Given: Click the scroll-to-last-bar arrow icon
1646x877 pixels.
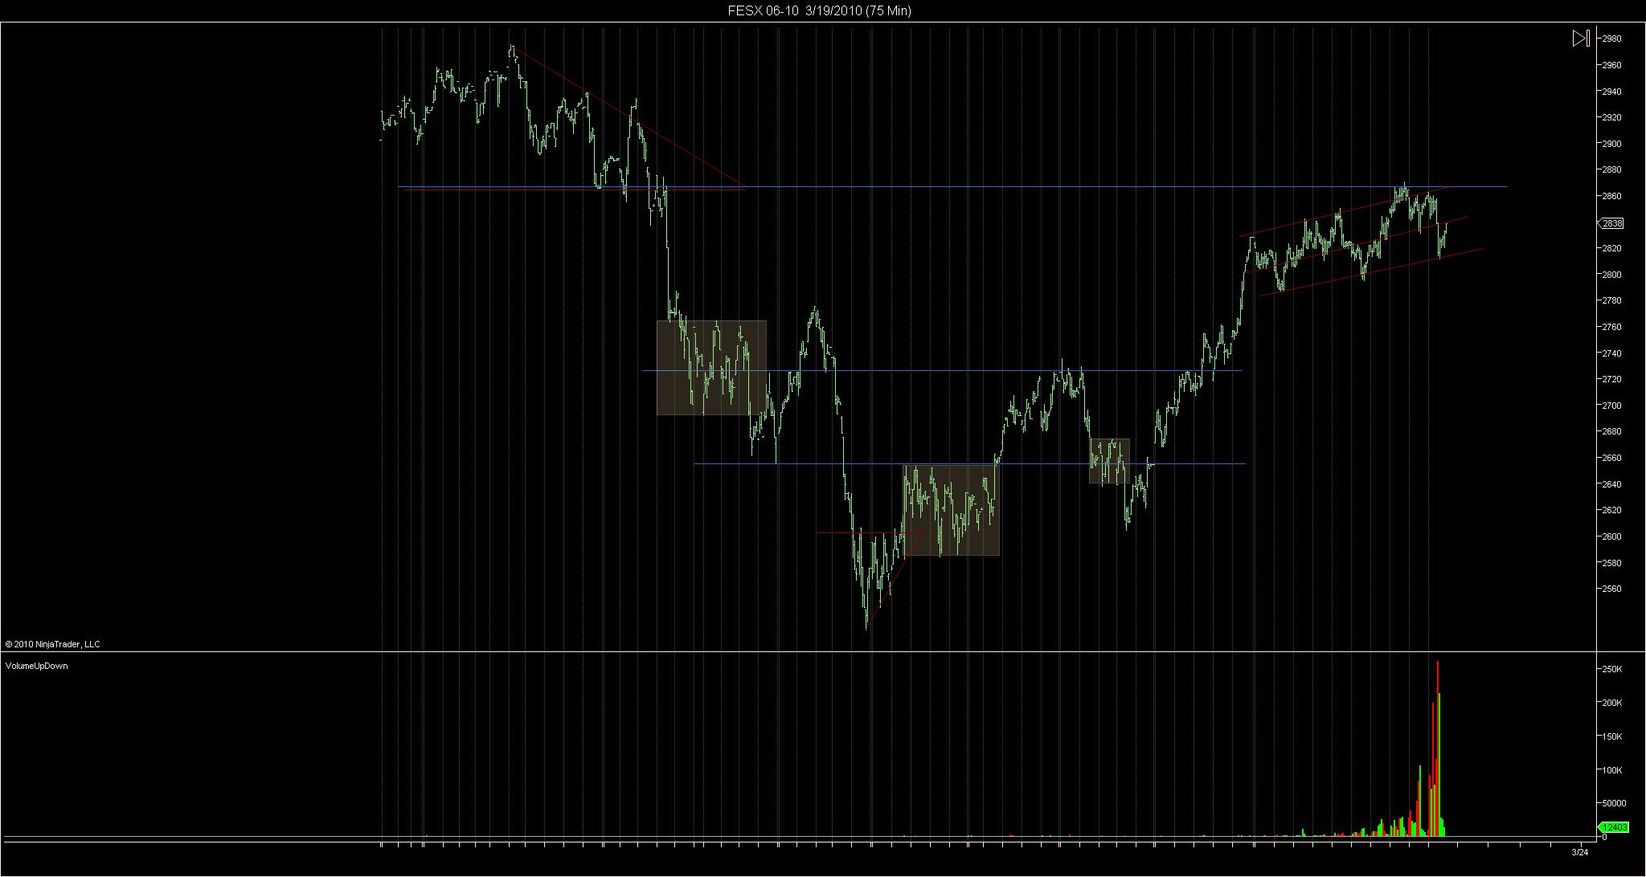Looking at the screenshot, I should tap(1580, 38).
